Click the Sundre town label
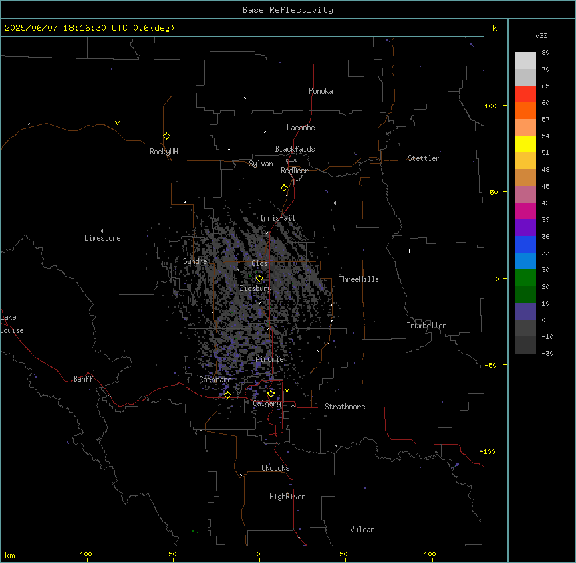This screenshot has width=576, height=563. pos(195,261)
